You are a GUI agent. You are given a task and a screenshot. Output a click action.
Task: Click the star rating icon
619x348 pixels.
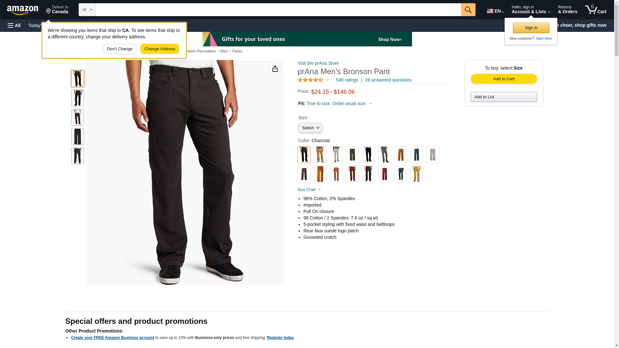tap(310, 80)
